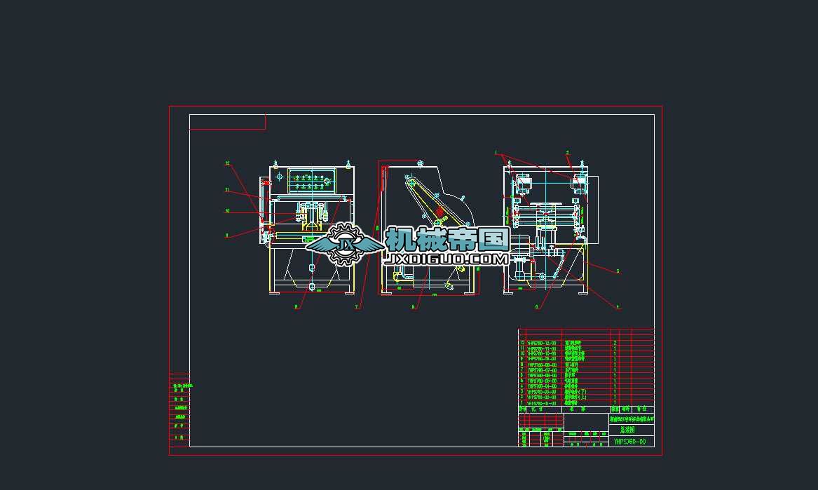This screenshot has width=818, height=490.
Task: Select balloon number 11 on the left view
Action: (227, 190)
